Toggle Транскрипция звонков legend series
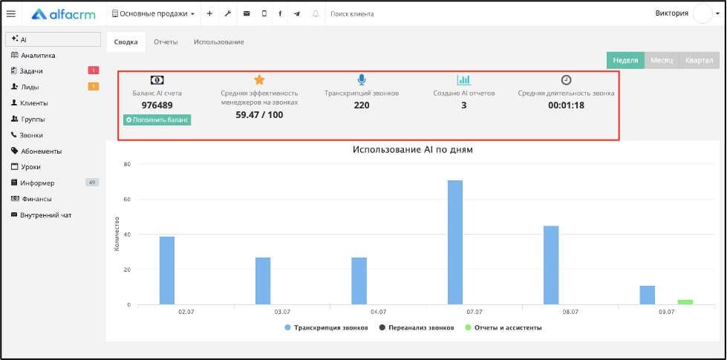Screen dimensions: 727x360 (327, 327)
